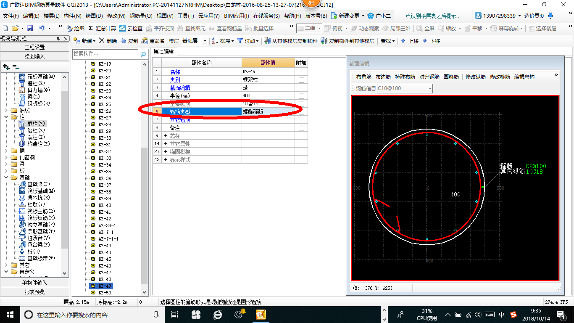Click 上移 move up arrow
The image size is (574, 323).
point(410,41)
